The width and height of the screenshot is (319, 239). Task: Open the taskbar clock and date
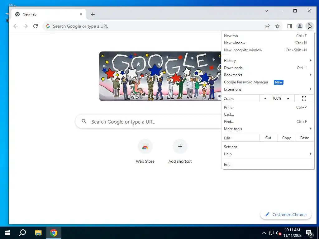[292, 233]
